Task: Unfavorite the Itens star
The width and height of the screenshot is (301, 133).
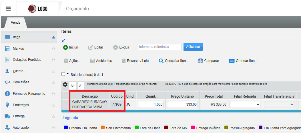Action: [x=53, y=37]
